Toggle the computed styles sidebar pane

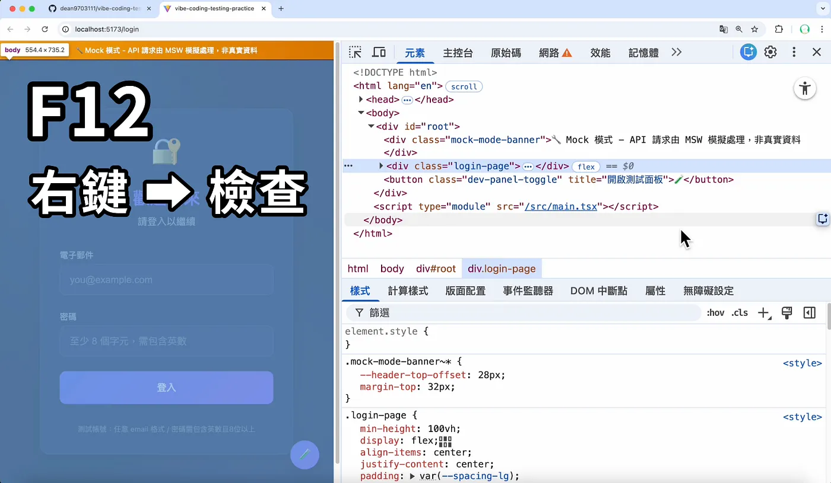pos(810,313)
